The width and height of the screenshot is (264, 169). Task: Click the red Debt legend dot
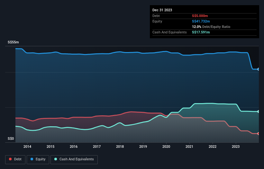(x=10, y=159)
